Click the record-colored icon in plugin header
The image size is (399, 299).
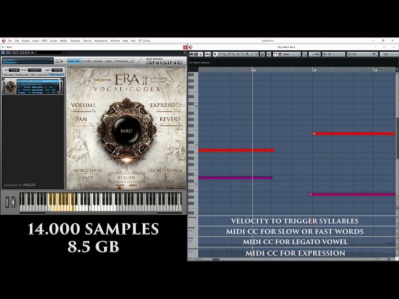[x=32, y=52]
